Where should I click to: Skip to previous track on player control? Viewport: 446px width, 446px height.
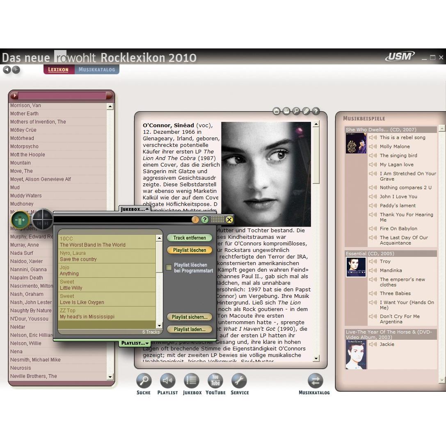pos(39,224)
